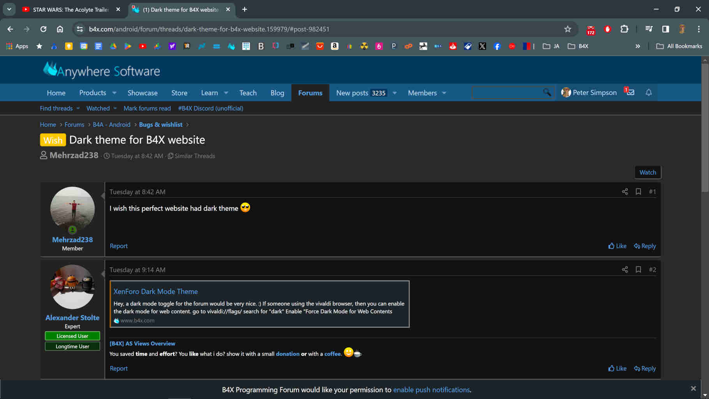Open the Blog navigation item
Screen dimensions: 709x399
(277, 93)
